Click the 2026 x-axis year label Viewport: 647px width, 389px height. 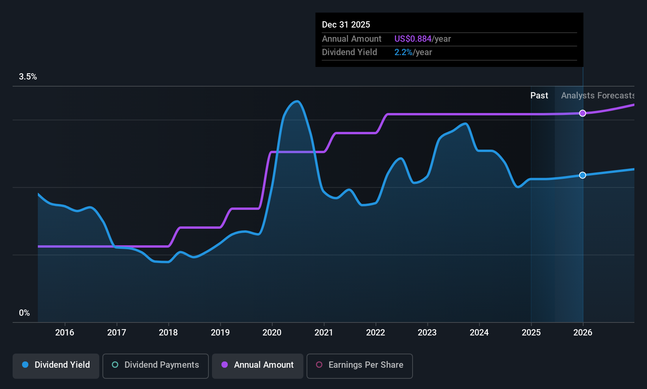(583, 333)
